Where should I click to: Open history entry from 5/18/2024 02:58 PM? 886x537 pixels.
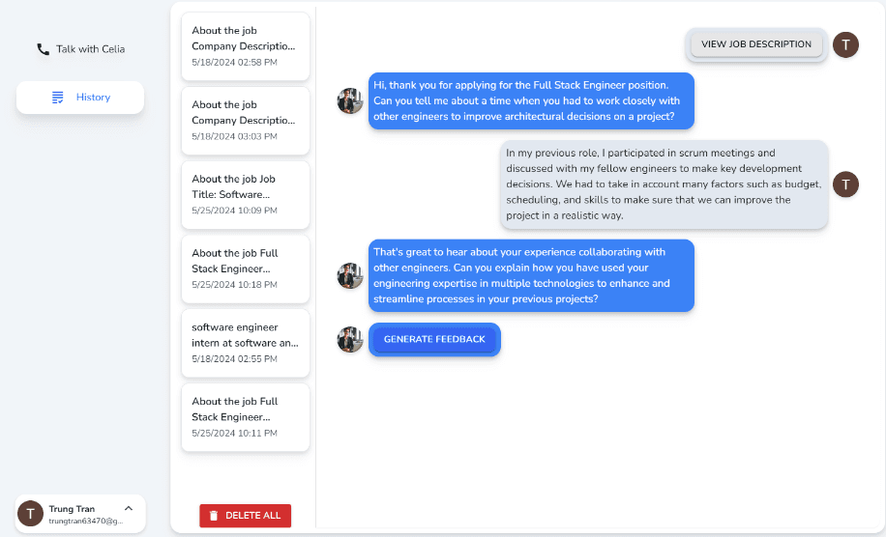click(246, 46)
